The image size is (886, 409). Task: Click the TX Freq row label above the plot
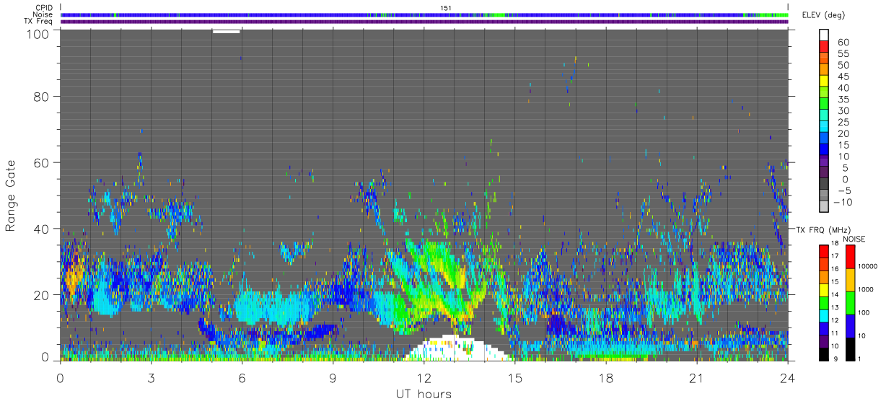[39, 22]
